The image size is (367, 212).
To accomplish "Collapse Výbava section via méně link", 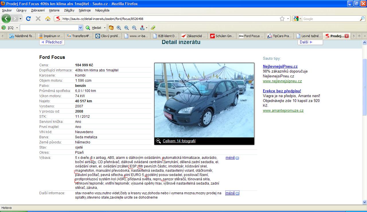I will click(x=230, y=158).
